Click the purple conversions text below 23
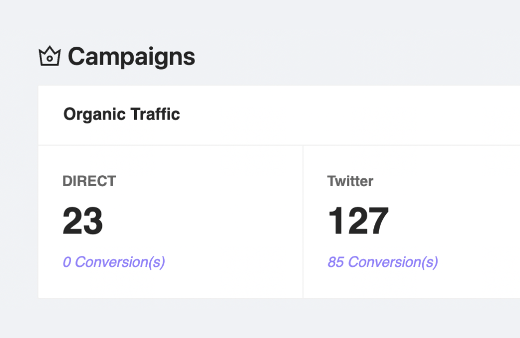The image size is (520, 338). click(x=113, y=262)
